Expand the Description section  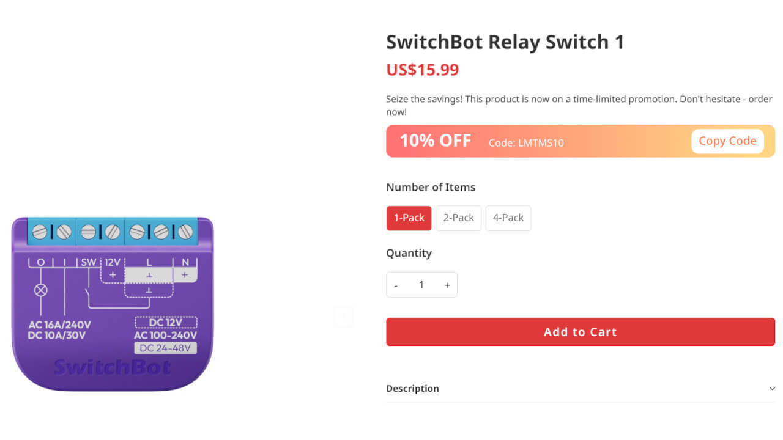[412, 388]
